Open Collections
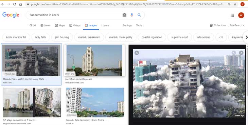The image size is (248, 125). tap(218, 25)
